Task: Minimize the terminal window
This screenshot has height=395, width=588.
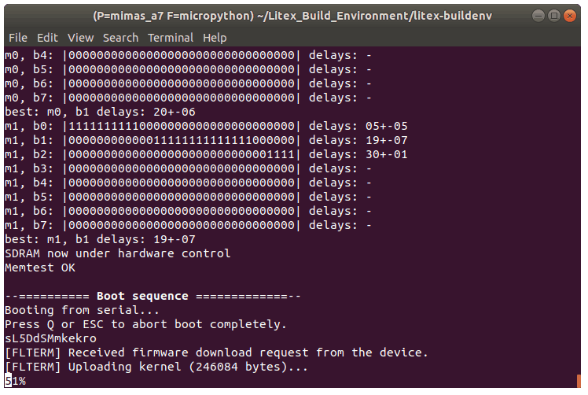Action: 537,15
